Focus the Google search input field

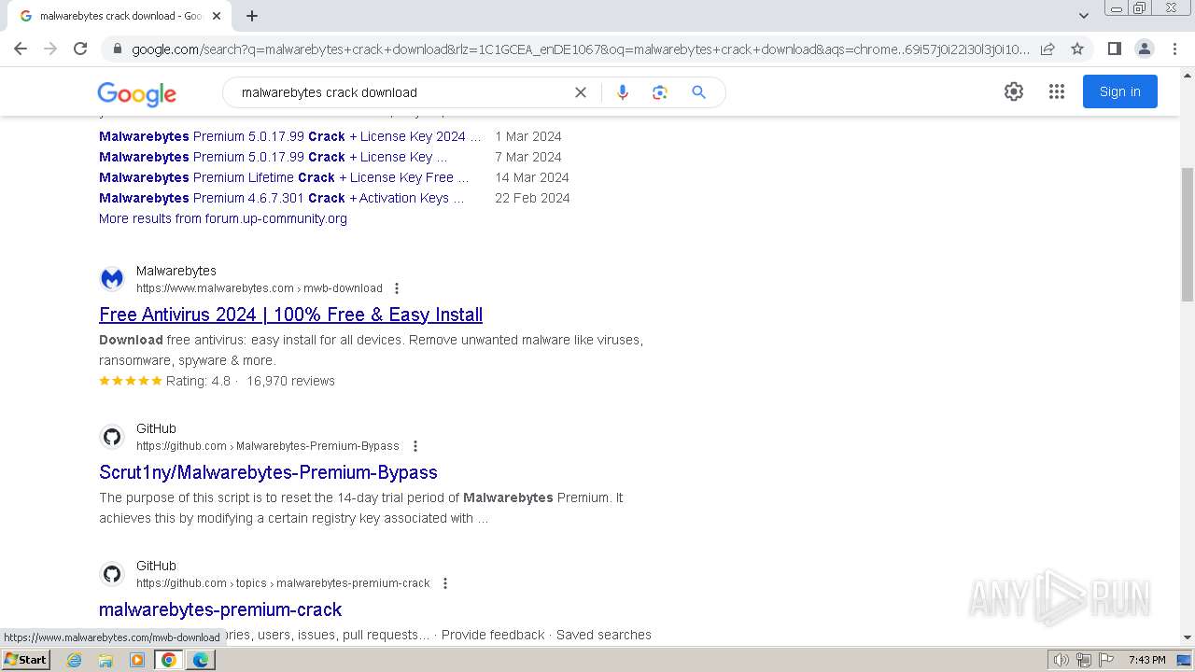click(x=401, y=92)
